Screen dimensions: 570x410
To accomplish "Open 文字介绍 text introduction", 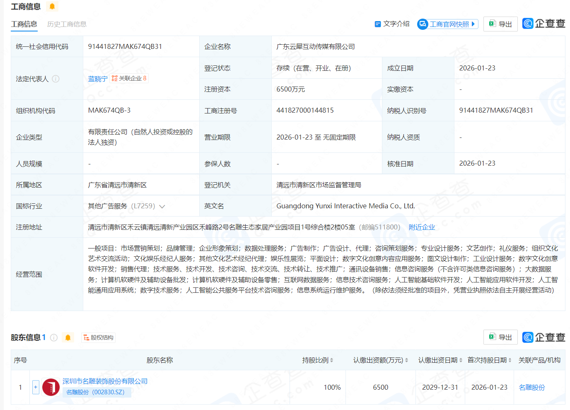I will [x=392, y=24].
